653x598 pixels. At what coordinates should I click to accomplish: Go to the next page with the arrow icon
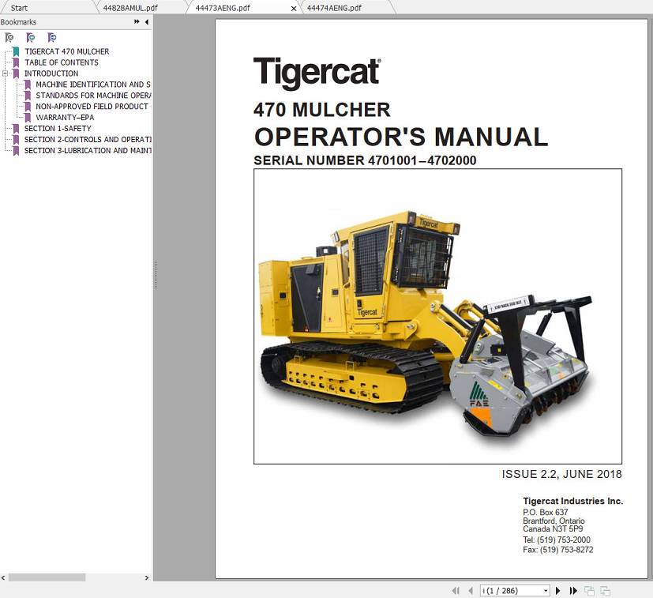[558, 590]
